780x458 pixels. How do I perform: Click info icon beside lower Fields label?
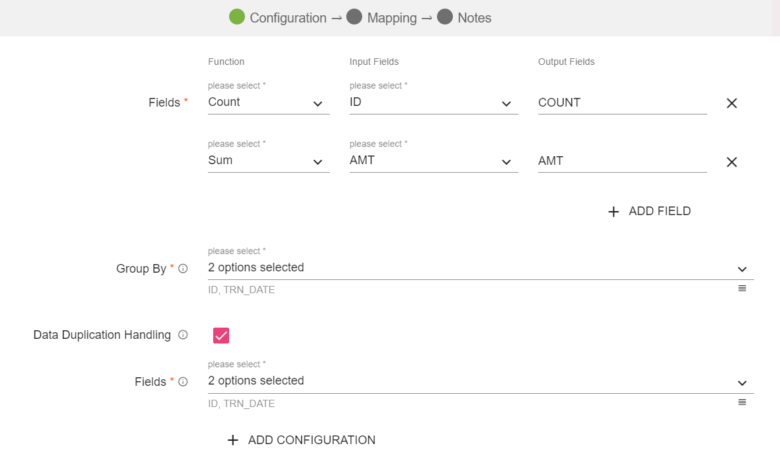pyautogui.click(x=183, y=382)
